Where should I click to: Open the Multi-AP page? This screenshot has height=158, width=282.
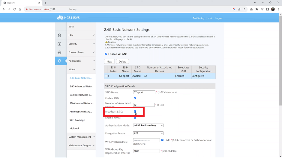(74, 129)
